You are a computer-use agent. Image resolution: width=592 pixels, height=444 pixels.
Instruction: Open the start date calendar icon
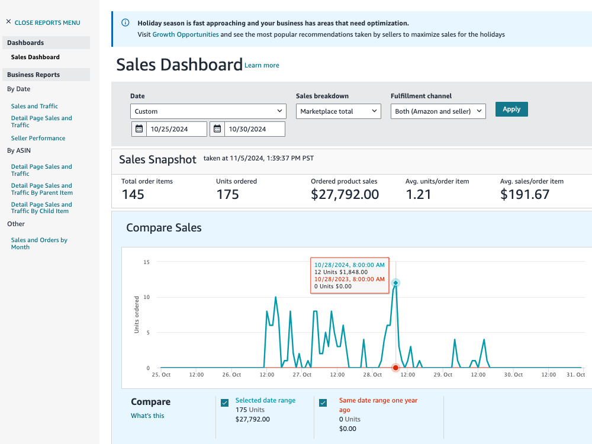click(139, 129)
